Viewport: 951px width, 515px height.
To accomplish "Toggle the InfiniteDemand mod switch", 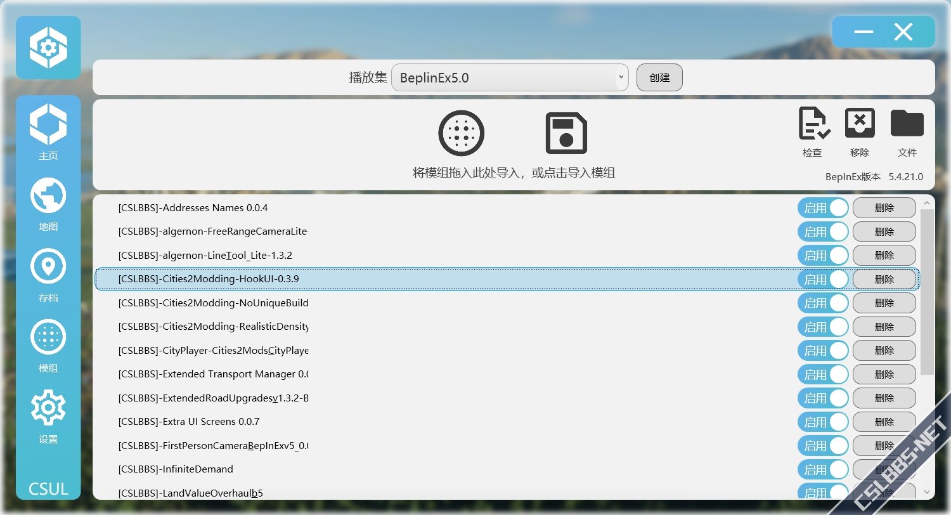I will 822,469.
